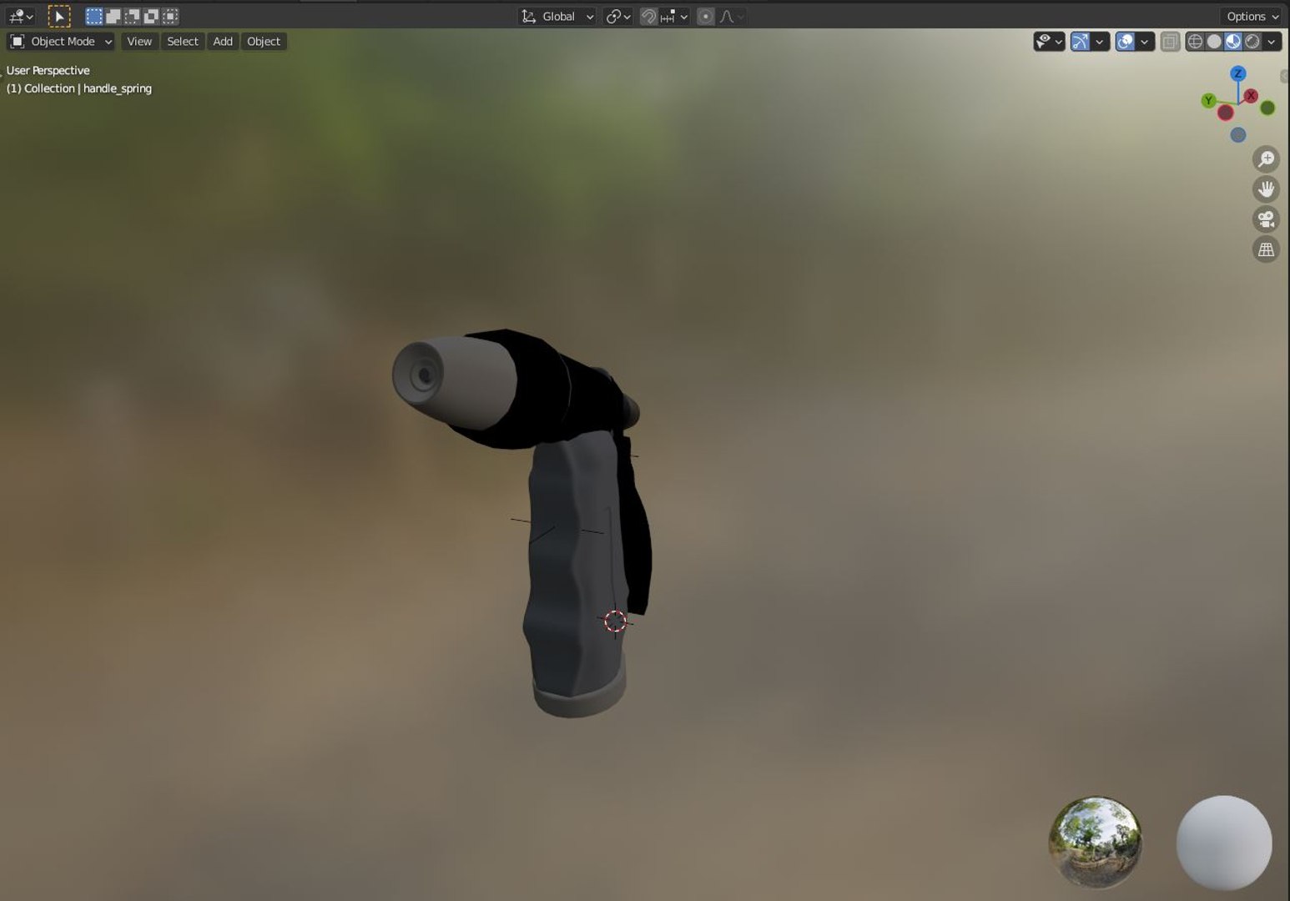The height and width of the screenshot is (901, 1290).
Task: Click the red X axis on navigation gizmo
Action: pyautogui.click(x=1251, y=96)
